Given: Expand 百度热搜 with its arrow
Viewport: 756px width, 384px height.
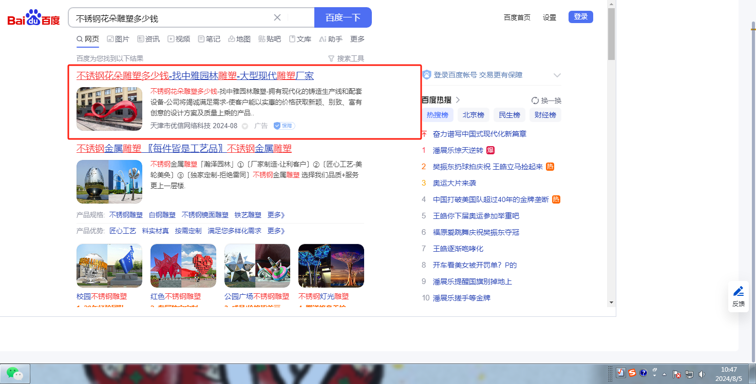Looking at the screenshot, I should coord(458,100).
